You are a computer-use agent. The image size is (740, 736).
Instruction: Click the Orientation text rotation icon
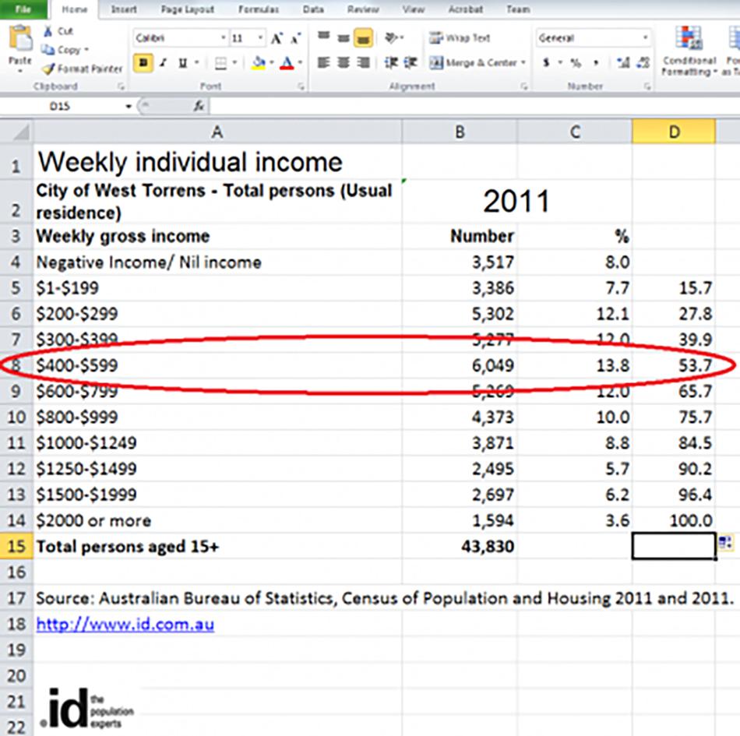[392, 37]
